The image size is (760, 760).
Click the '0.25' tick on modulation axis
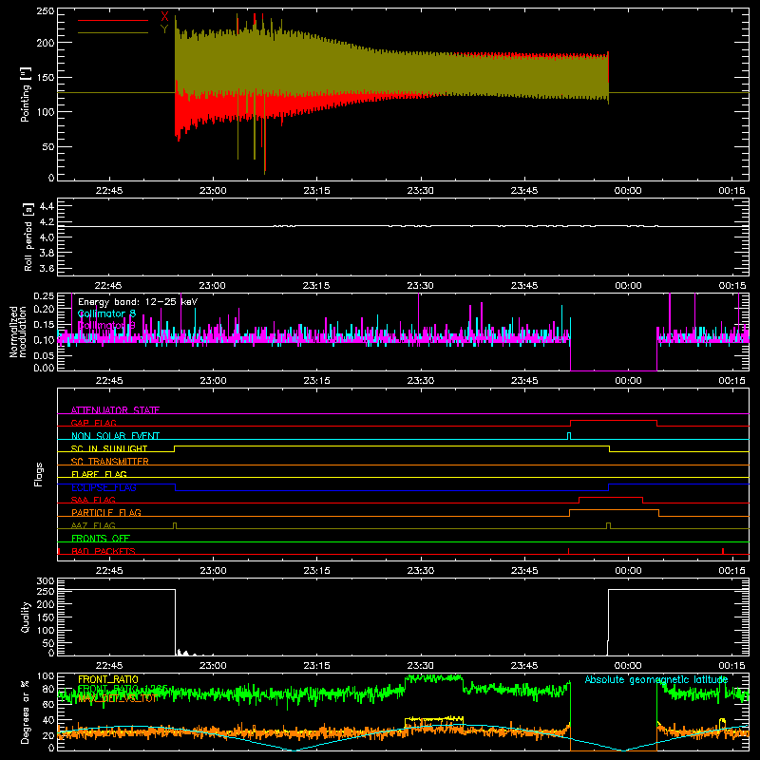(45, 296)
